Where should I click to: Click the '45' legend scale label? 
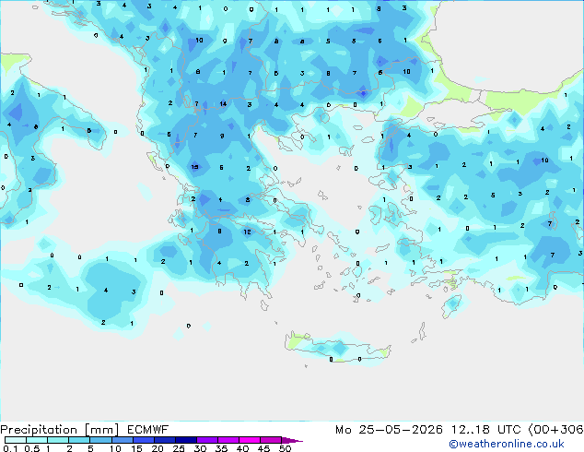pyautogui.click(x=263, y=448)
